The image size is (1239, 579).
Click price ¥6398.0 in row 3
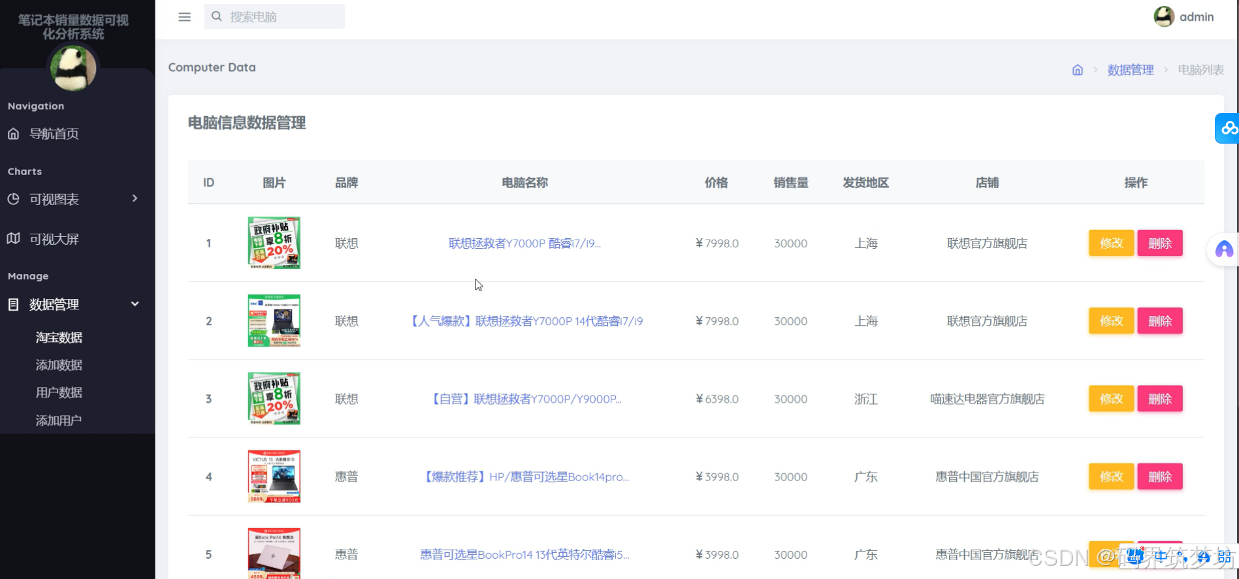pyautogui.click(x=717, y=399)
